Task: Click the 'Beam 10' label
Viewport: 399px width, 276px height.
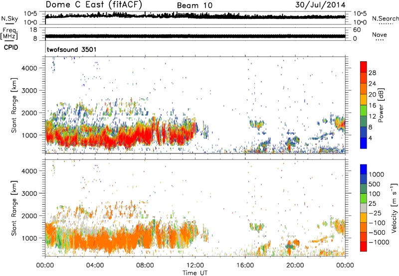Action: 195,5
